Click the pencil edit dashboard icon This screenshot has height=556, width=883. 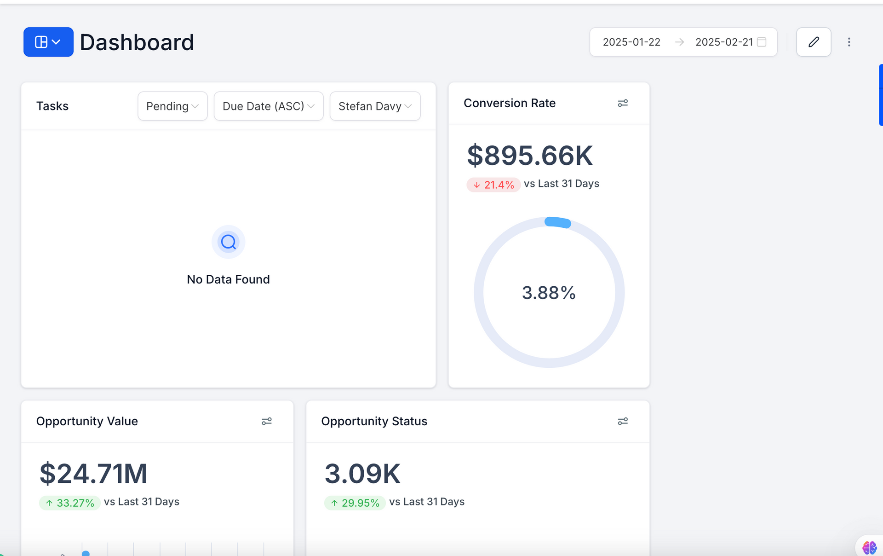(814, 42)
